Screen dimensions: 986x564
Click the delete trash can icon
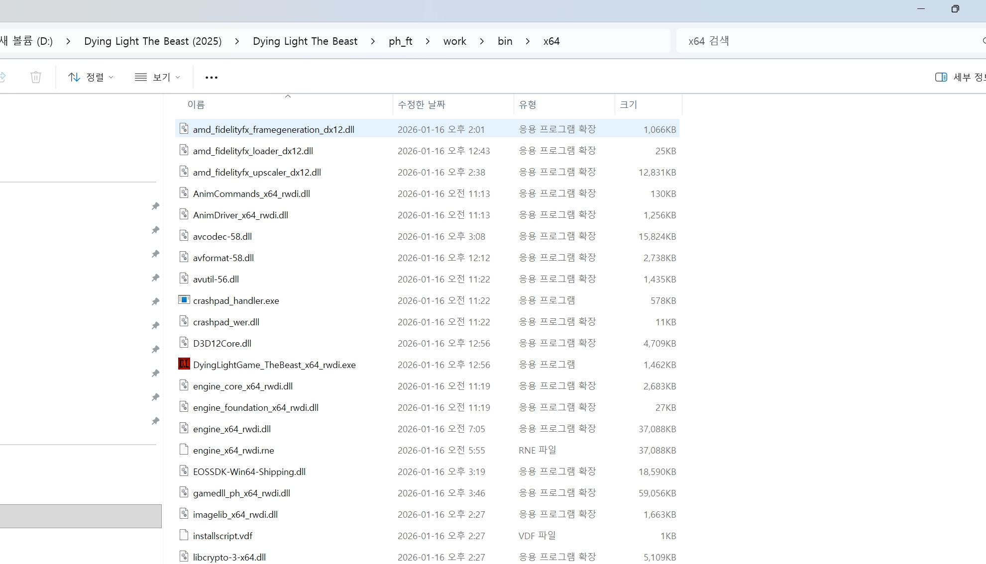click(x=36, y=77)
